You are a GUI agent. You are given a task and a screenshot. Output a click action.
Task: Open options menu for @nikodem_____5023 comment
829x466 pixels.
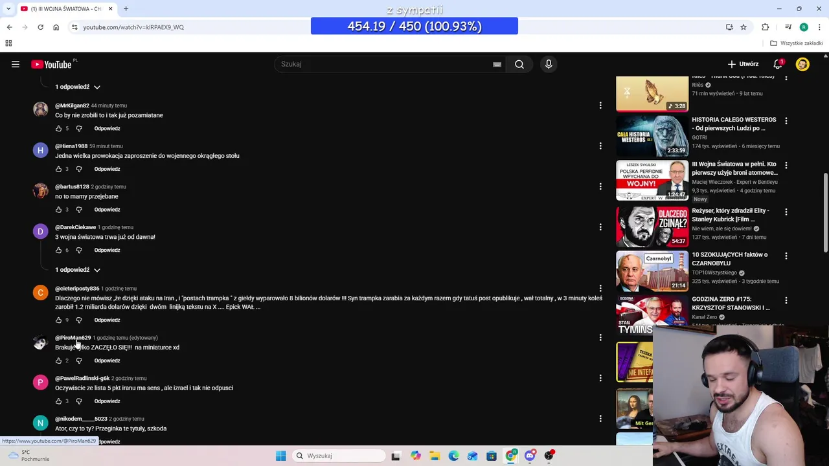(x=600, y=418)
